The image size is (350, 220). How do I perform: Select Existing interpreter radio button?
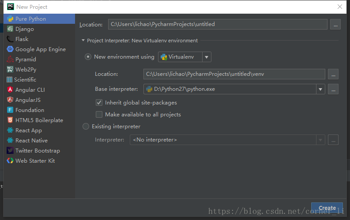86,127
